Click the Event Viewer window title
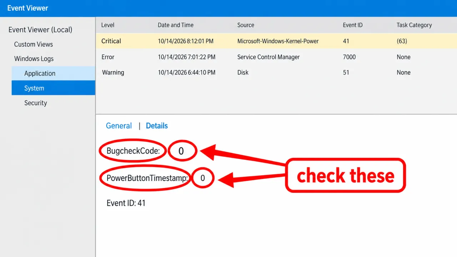457x257 pixels. pos(27,8)
